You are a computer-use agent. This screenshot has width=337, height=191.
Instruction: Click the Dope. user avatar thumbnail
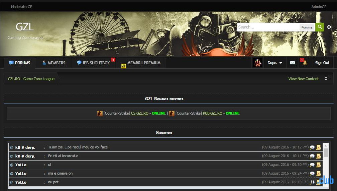coord(257,63)
